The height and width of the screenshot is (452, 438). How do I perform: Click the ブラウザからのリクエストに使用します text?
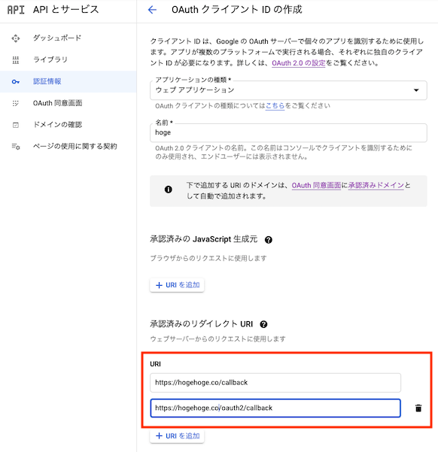[x=208, y=258]
